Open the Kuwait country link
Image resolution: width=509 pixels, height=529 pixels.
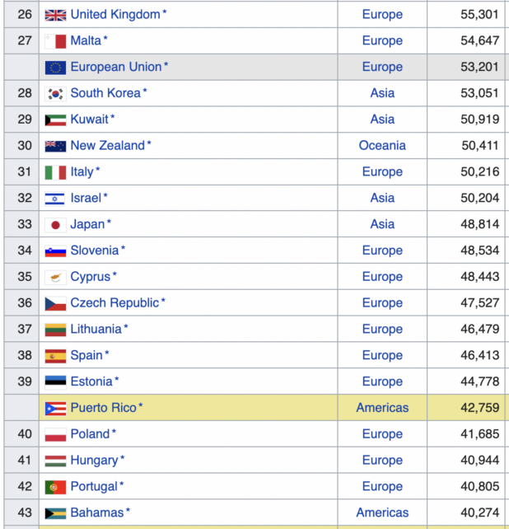pyautogui.click(x=89, y=119)
